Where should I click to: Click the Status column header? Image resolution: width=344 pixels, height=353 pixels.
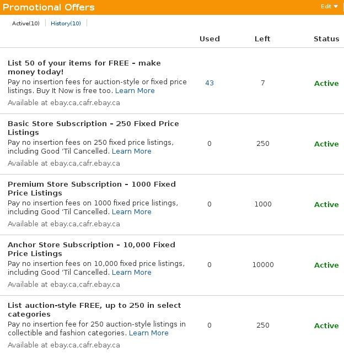pyautogui.click(x=326, y=39)
